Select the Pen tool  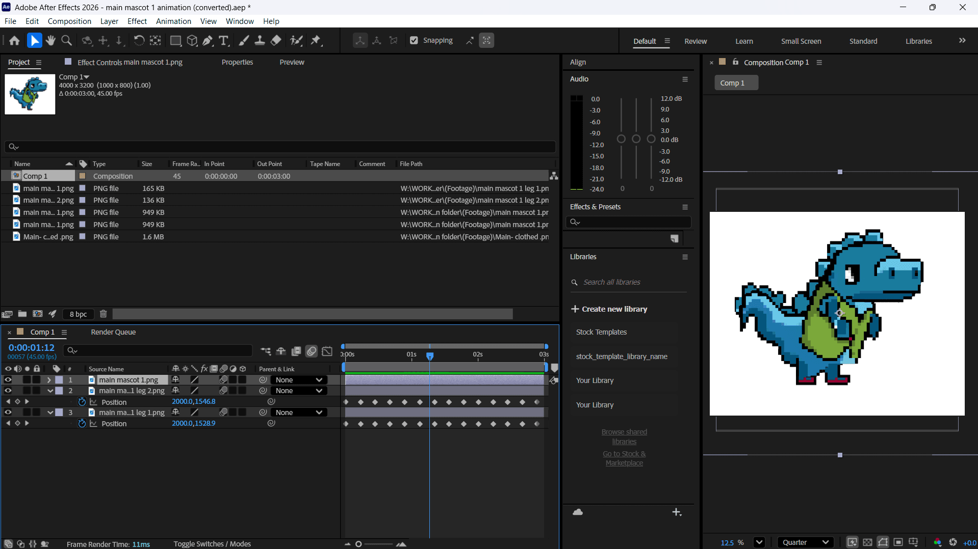coord(208,41)
